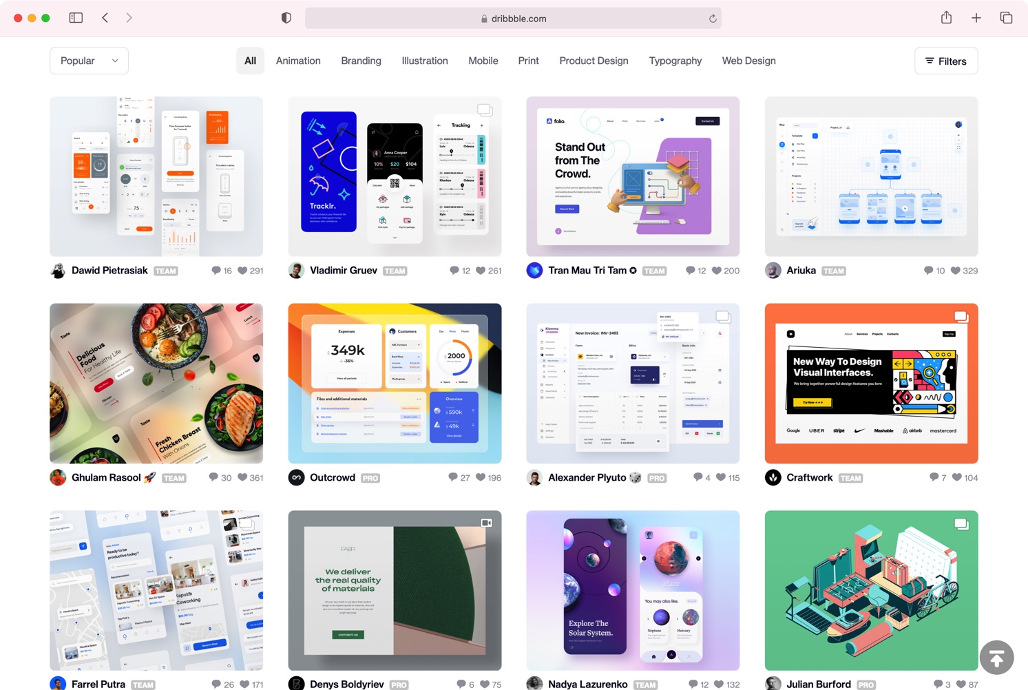Like Ariuka's shot via heart icon
1028x690 pixels.
(955, 271)
